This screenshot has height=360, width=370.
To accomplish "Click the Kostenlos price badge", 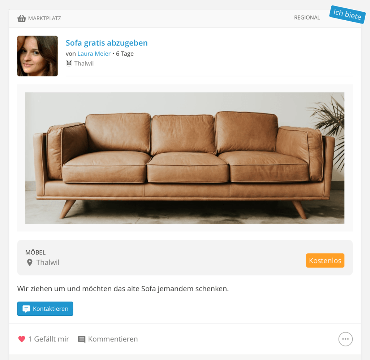I will (x=325, y=260).
